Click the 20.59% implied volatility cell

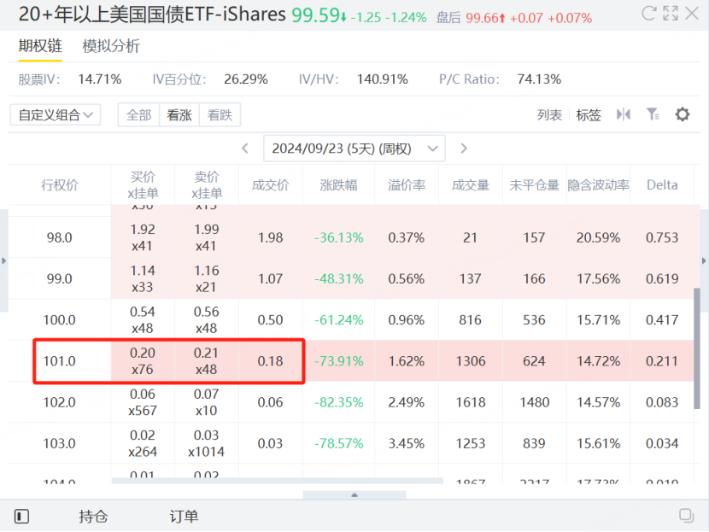point(598,237)
